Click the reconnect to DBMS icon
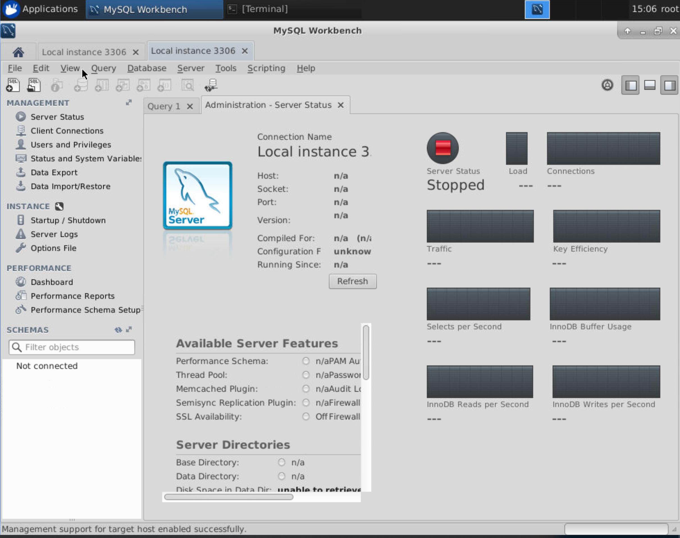Image resolution: width=680 pixels, height=538 pixels. coord(211,85)
